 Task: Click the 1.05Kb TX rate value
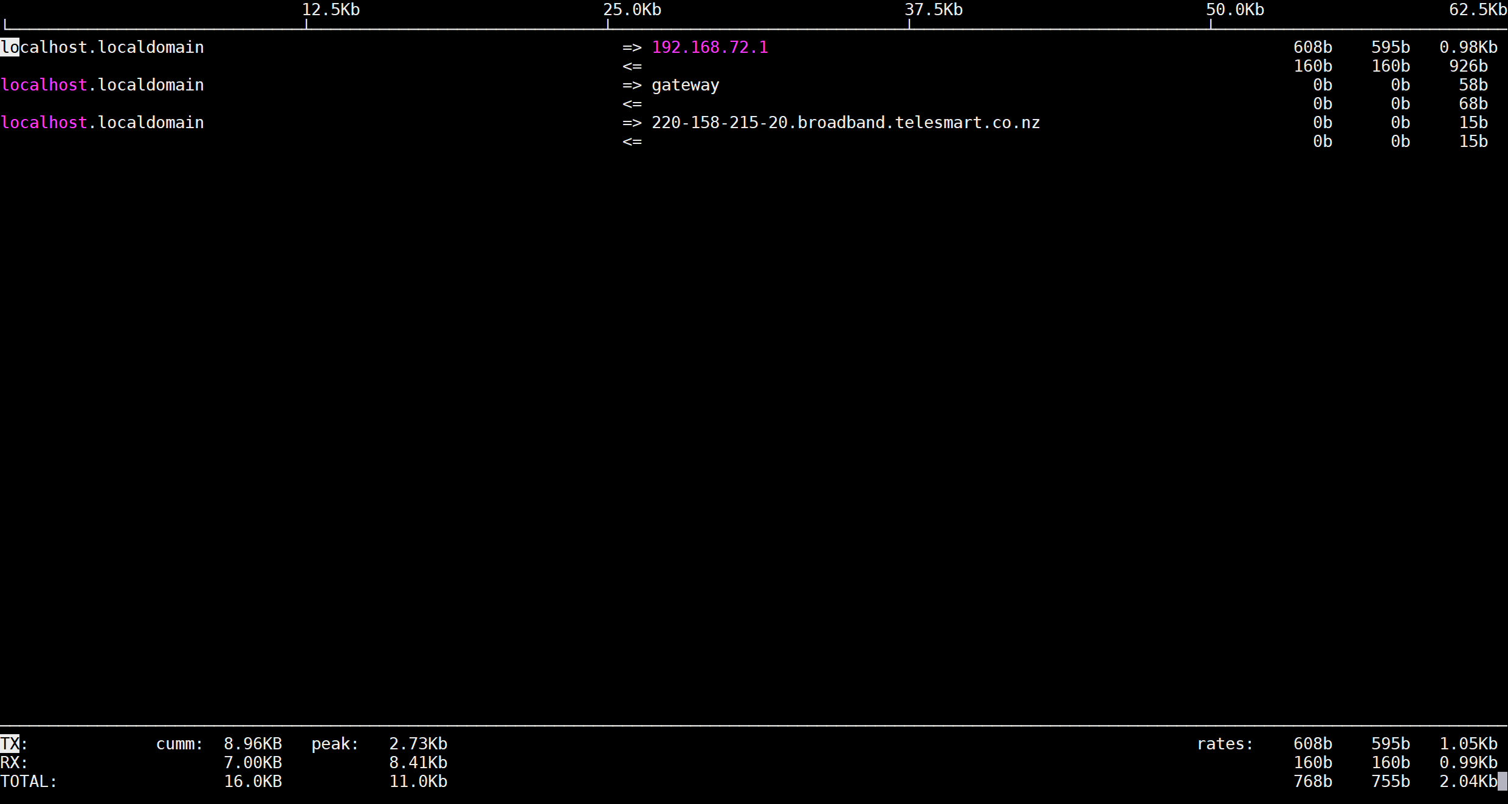pos(1468,744)
